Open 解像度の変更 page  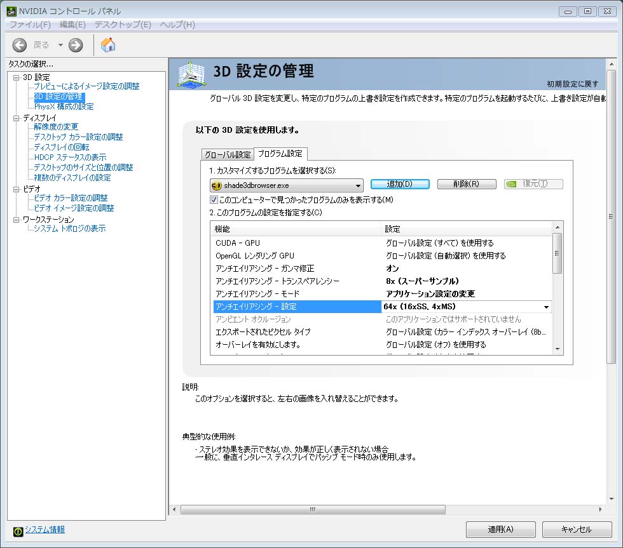click(56, 126)
